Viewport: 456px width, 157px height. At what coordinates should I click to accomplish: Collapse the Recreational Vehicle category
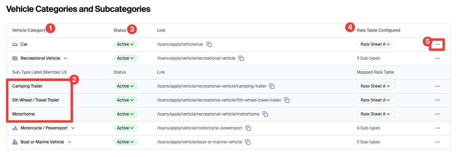pos(66,58)
